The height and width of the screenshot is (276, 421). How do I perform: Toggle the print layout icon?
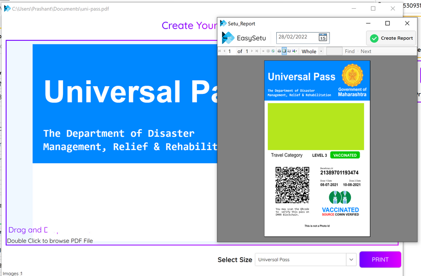[x=284, y=51]
